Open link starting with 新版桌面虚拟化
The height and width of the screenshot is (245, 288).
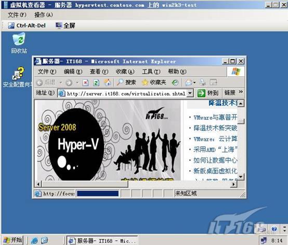pyautogui.click(x=215, y=171)
